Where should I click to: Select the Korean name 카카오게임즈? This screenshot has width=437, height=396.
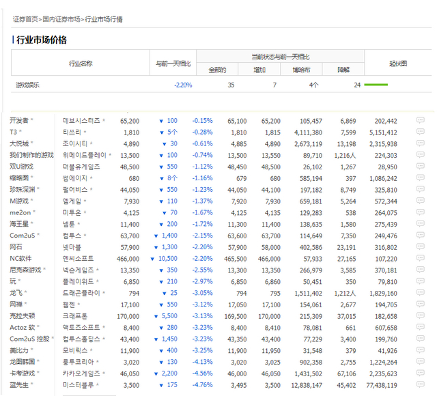[x=81, y=373]
